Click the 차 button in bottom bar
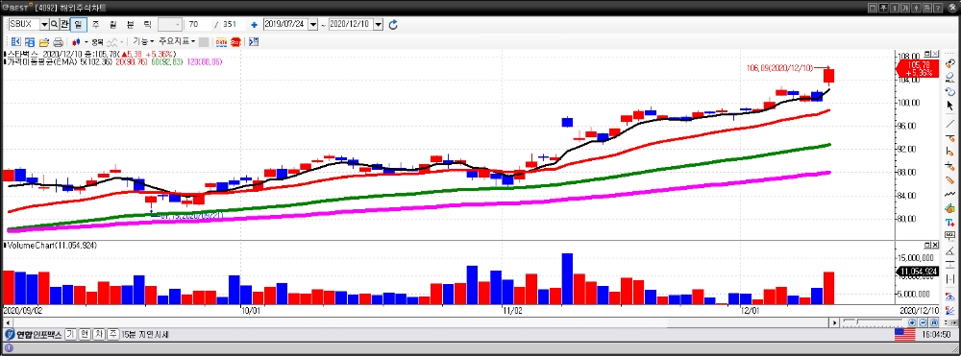Screen dimensions: 961x356 coord(99,335)
